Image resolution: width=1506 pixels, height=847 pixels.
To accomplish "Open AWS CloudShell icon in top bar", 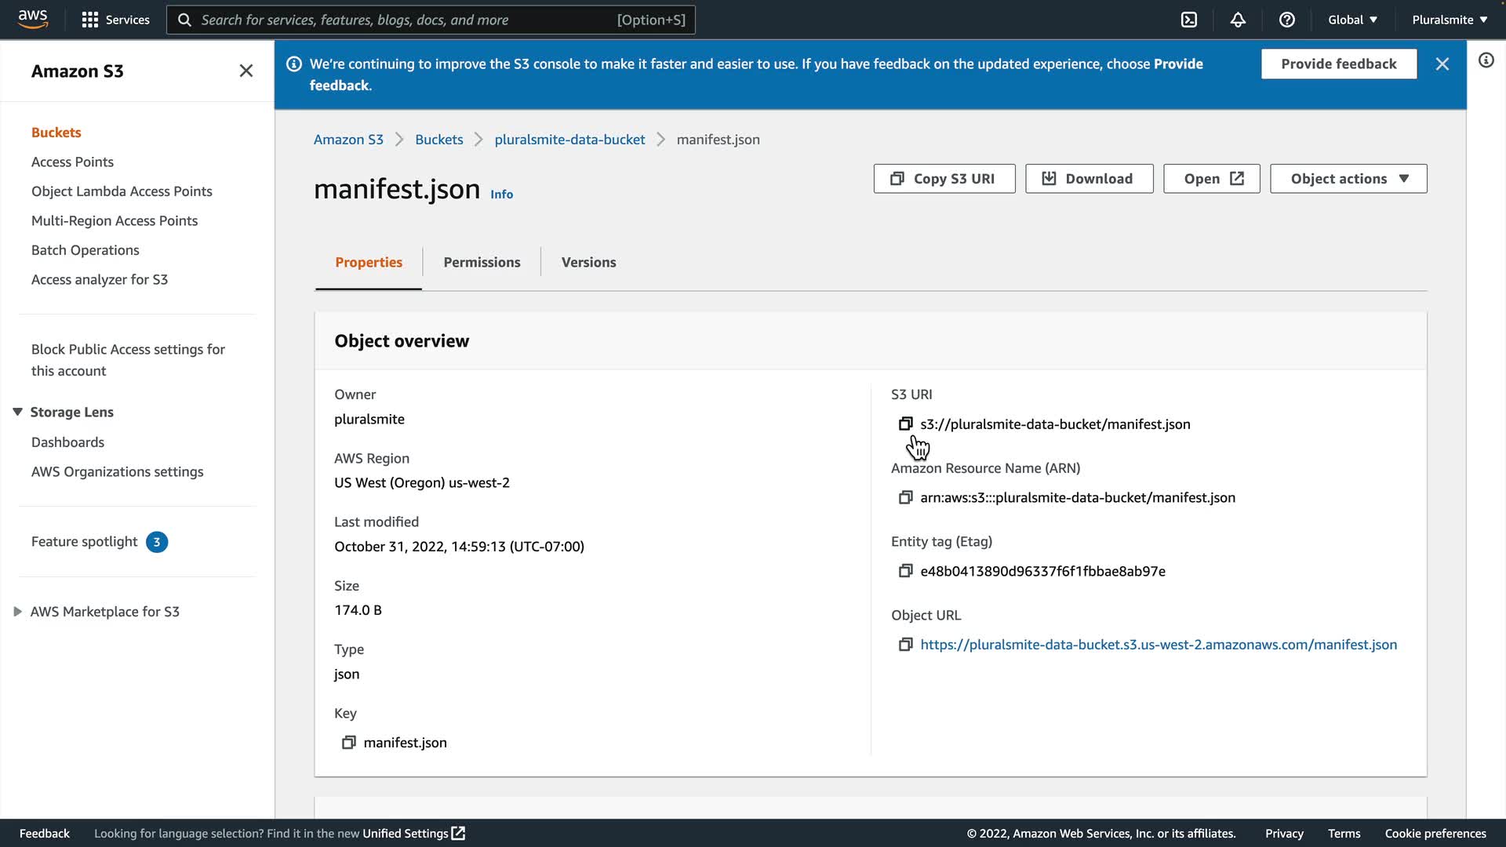I will (1189, 20).
